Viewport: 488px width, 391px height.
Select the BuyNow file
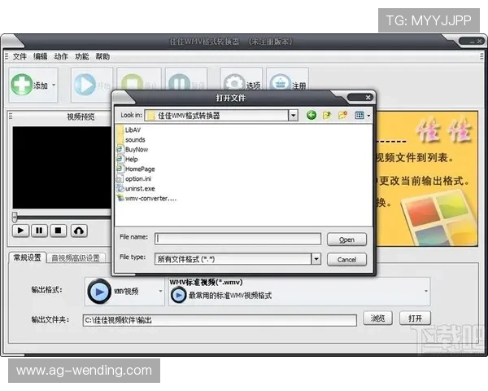(133, 149)
